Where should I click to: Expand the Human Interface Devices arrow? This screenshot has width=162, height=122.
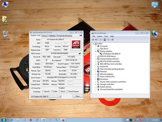pyautogui.click(x=96, y=59)
